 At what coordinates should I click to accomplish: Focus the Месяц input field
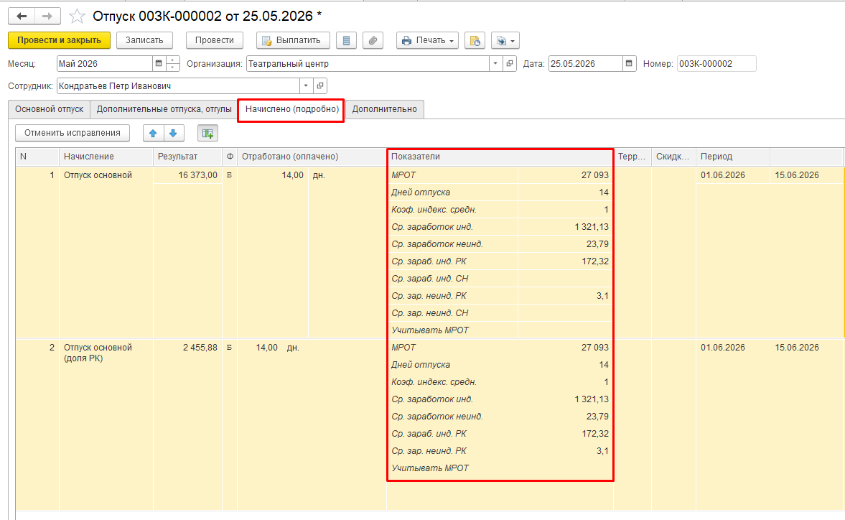coord(105,64)
